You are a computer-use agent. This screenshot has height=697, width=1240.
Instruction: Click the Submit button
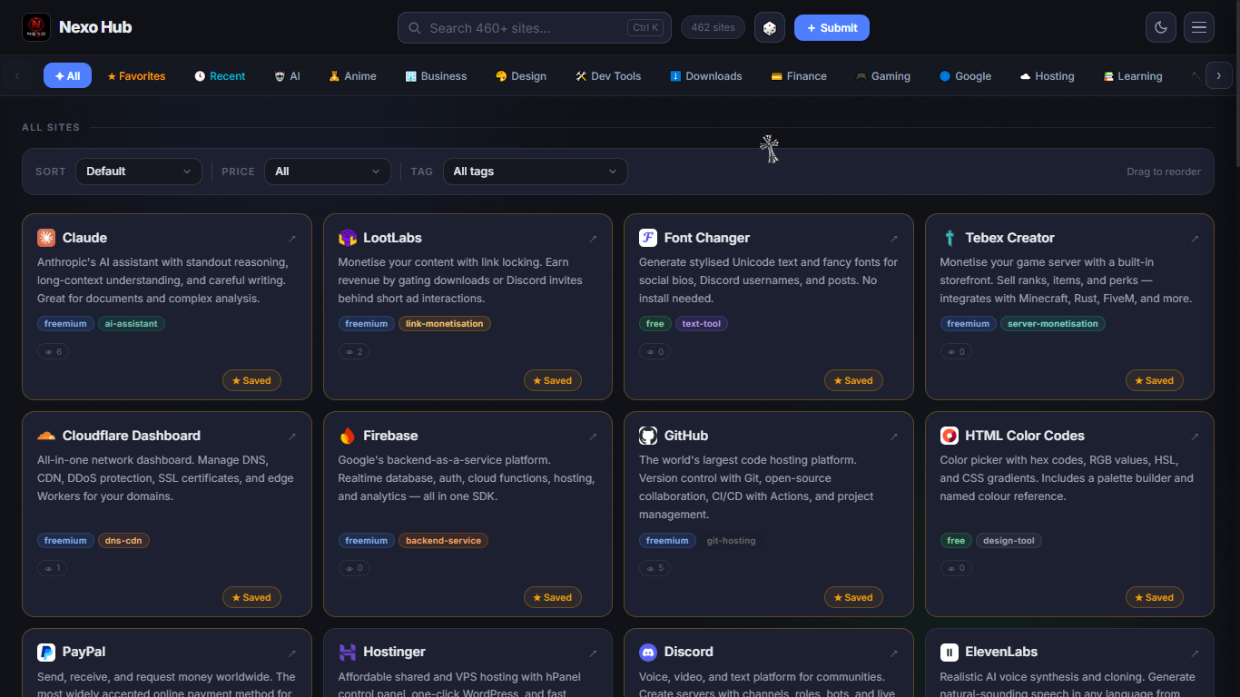pyautogui.click(x=832, y=27)
